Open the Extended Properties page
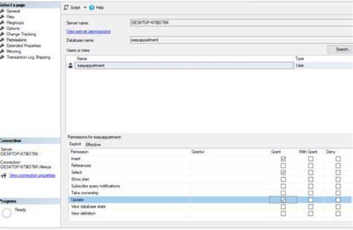Viewport: 353px width, 230px height. pyautogui.click(x=24, y=46)
